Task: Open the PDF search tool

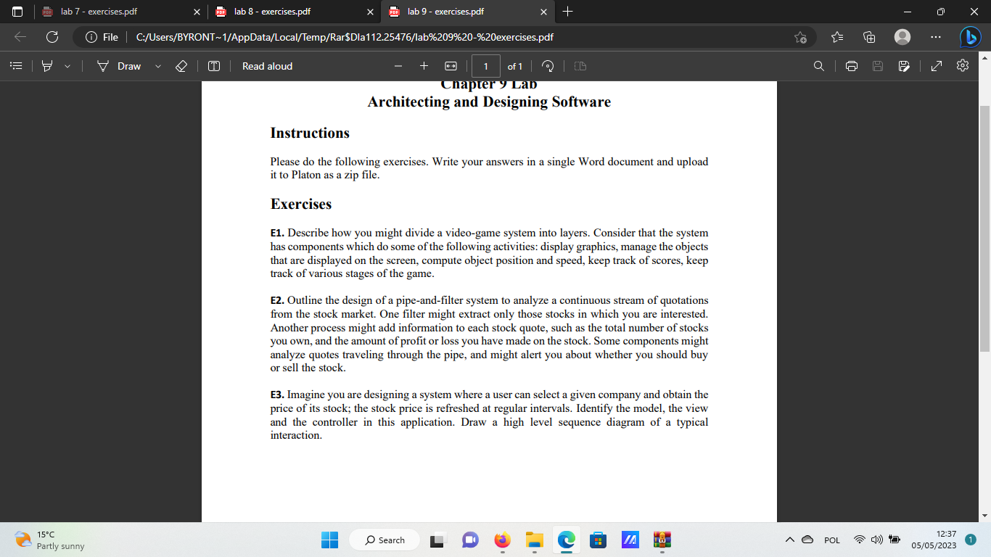Action: 818,65
